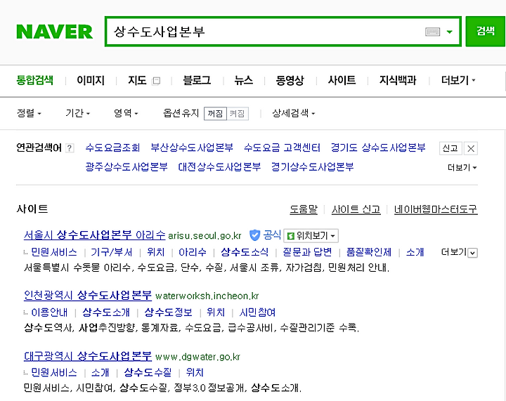Click 시민참여 sublink under Incheon result
Screen dimensions: 506x401
pos(257,313)
